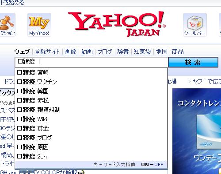Viewport: 221px width, 174px height.
Task: Choose suggestion 口蹄疫 韓国
Action: [91, 91]
